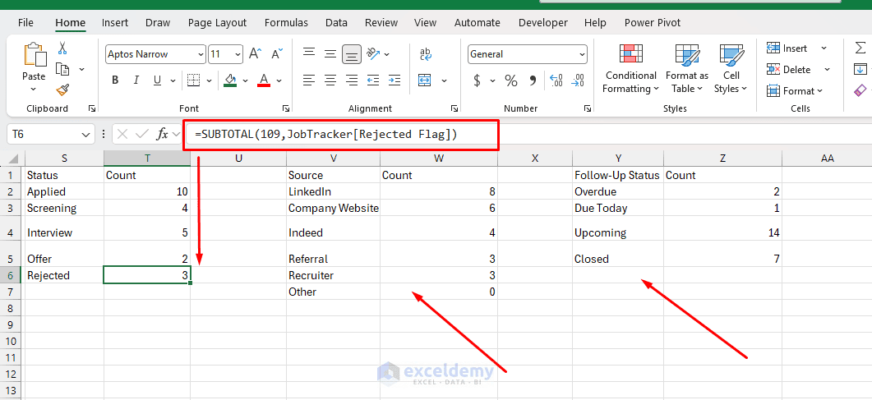Open Font settings dialog launcher

pos(286,108)
